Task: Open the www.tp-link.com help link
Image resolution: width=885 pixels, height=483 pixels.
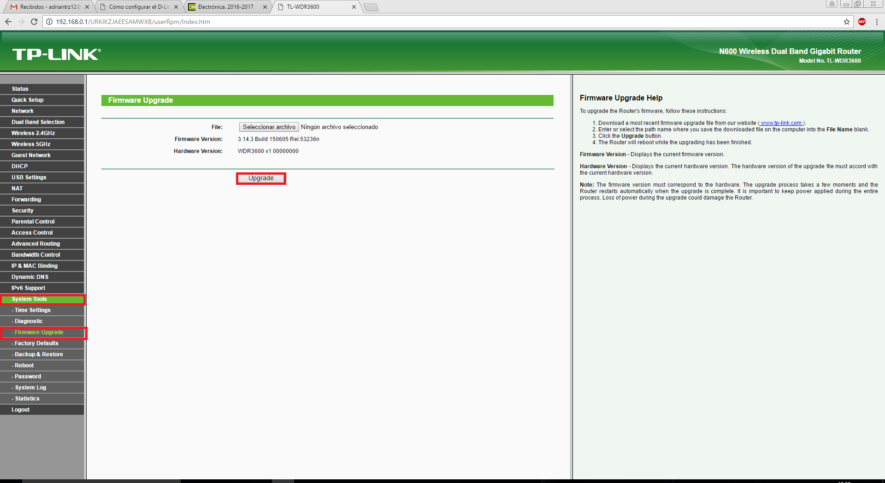Action: coord(781,123)
